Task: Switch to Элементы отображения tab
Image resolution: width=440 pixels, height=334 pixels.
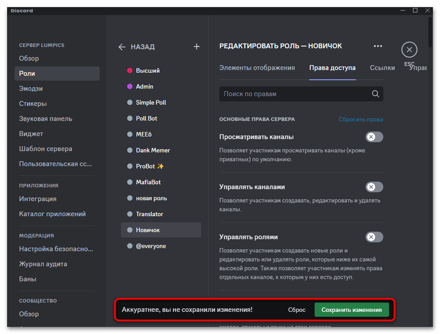Action: pos(257,68)
